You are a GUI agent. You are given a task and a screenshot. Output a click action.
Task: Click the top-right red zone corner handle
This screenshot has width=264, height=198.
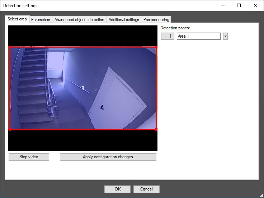156,47
